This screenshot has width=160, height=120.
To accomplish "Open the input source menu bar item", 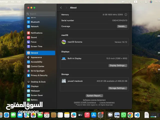I will [135, 2].
